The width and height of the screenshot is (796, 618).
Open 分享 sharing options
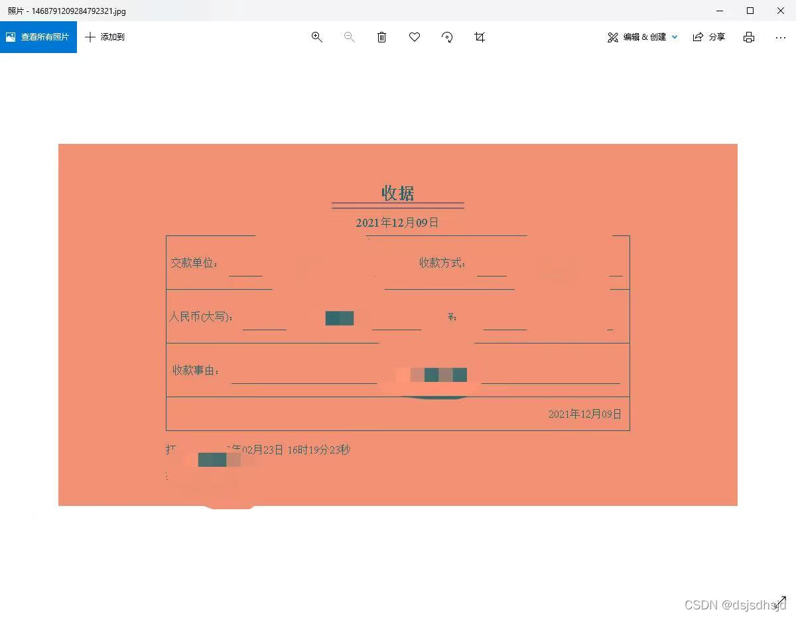[x=709, y=37]
